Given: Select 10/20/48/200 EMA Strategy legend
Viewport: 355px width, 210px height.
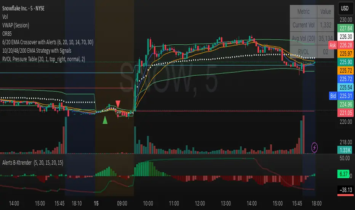Looking at the screenshot, I should tap(37, 51).
